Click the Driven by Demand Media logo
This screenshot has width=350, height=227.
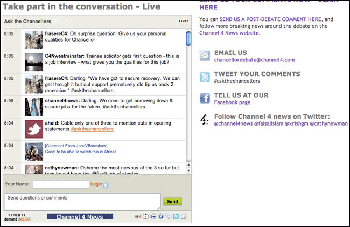pyautogui.click(x=17, y=217)
